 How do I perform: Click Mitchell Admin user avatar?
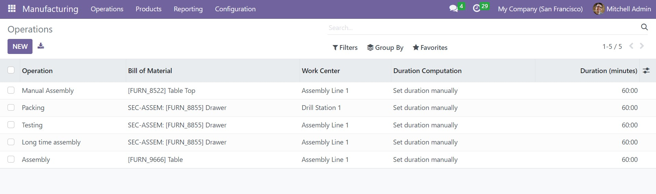click(x=598, y=9)
